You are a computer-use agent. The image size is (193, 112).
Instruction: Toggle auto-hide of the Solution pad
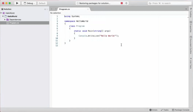tap(45, 9)
